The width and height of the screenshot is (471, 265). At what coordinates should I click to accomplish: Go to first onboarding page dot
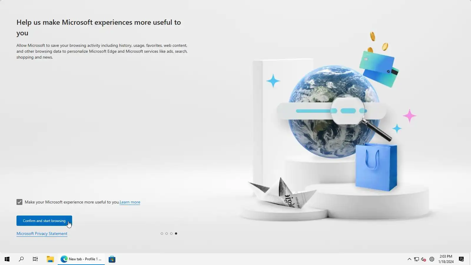click(x=162, y=233)
